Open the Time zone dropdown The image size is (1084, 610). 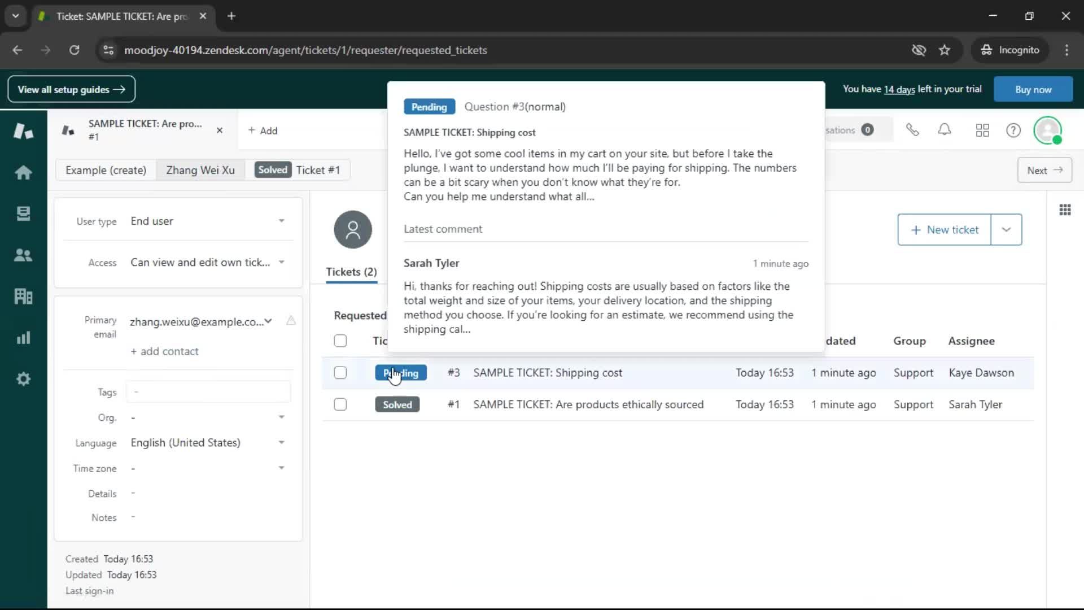coord(208,468)
